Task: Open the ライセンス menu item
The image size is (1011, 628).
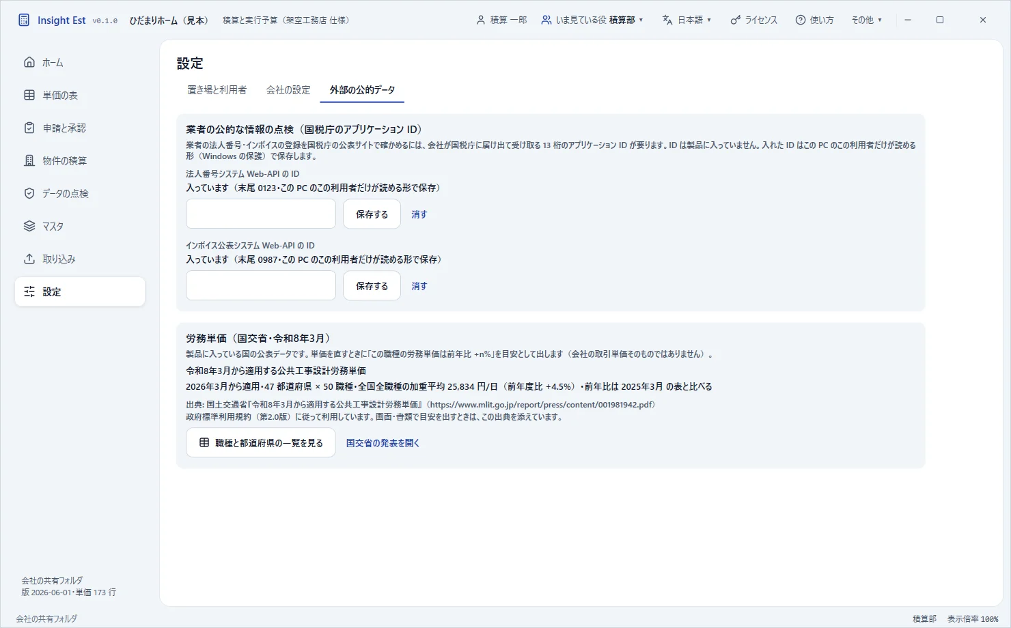Action: [754, 20]
